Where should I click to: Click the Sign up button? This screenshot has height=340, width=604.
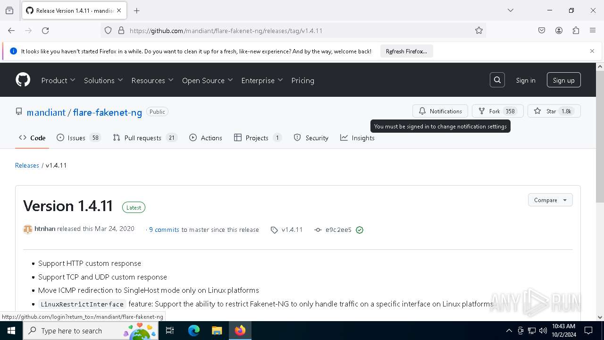click(564, 80)
